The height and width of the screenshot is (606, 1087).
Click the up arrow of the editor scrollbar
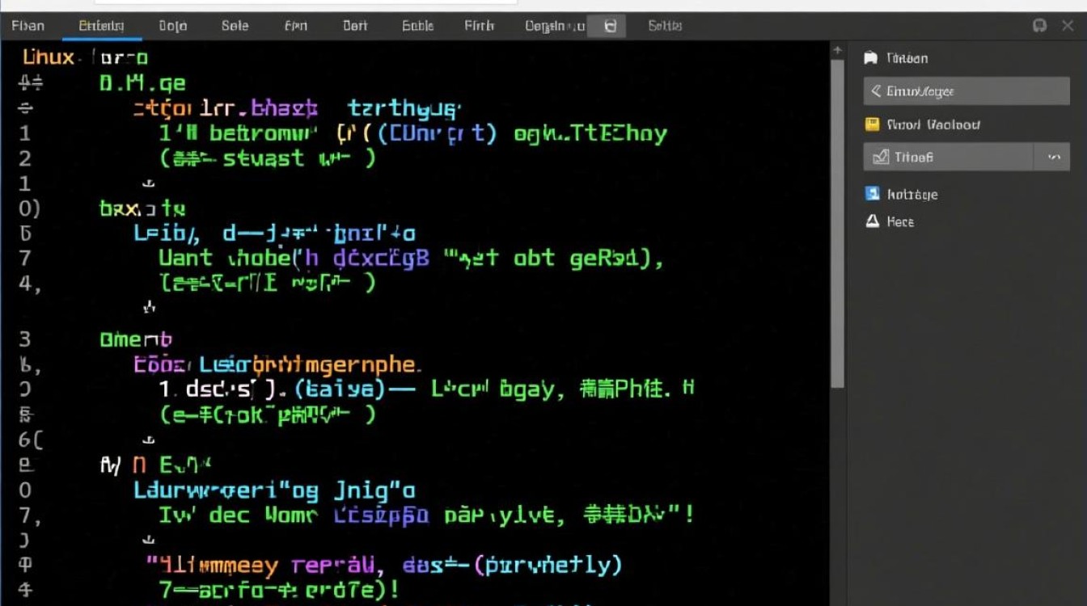[x=837, y=48]
